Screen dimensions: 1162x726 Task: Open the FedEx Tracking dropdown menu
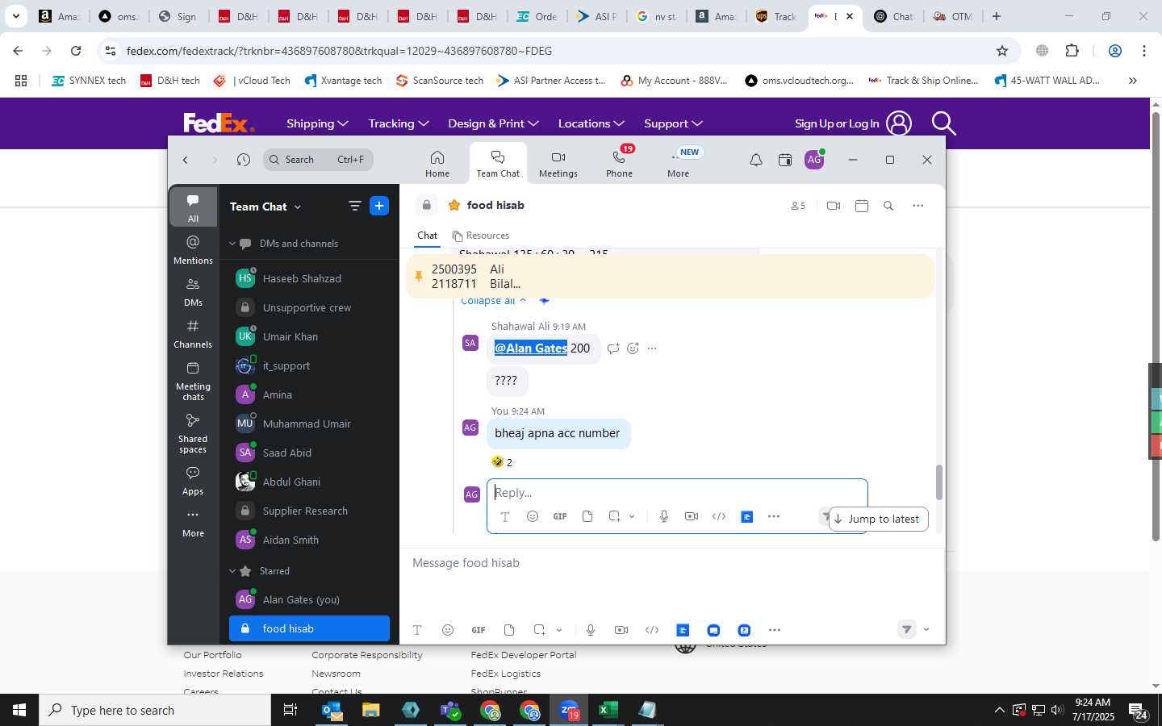399,123
